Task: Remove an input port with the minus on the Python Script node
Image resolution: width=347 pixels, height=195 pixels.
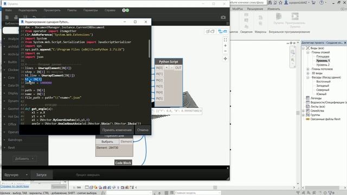Action: tap(172, 67)
